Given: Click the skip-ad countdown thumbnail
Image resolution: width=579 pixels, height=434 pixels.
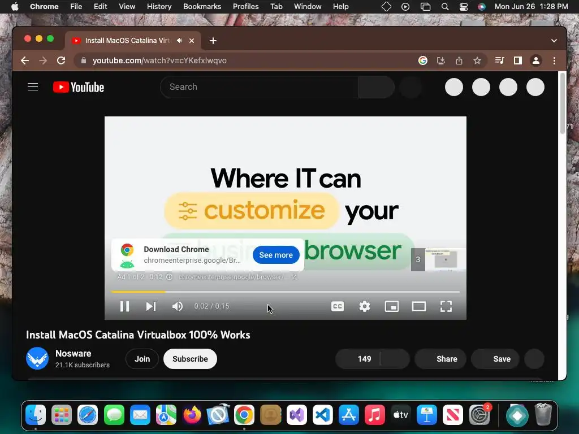Looking at the screenshot, I should click(438, 259).
